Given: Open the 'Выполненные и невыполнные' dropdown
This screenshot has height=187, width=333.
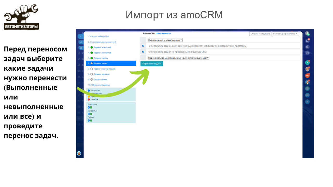Looking at the screenshot, I should (165, 40).
